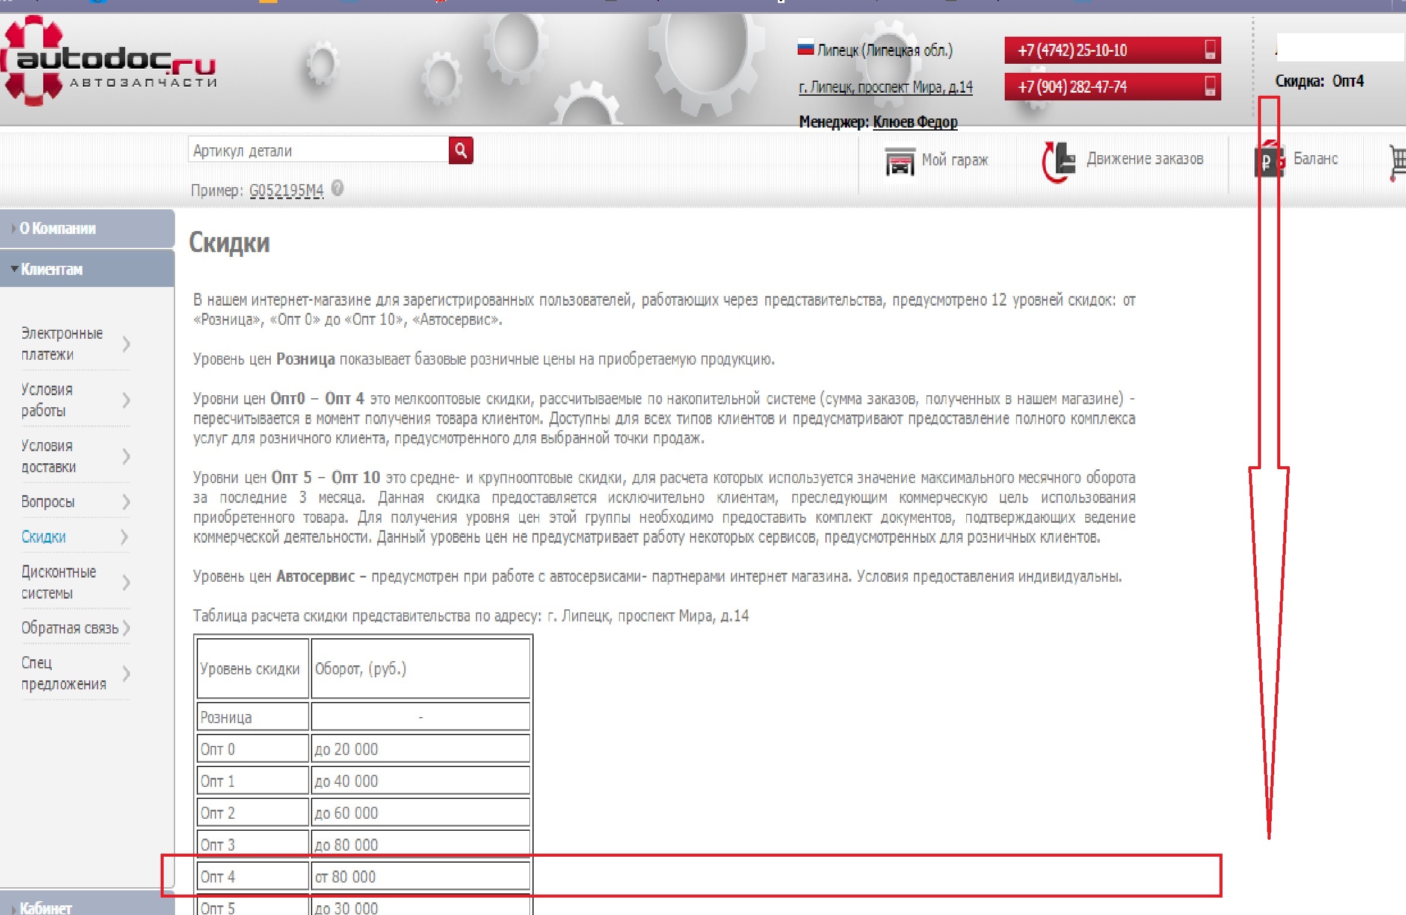Click chevron next to Скидки
Screen dimensions: 1406x915
click(x=125, y=537)
